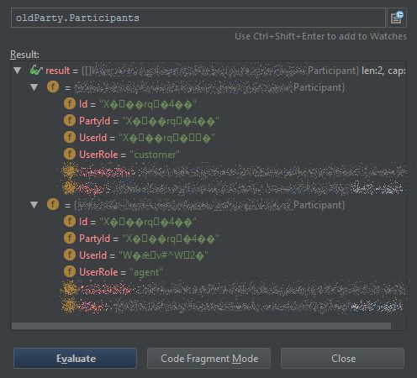Click field icon of second Participant's UserId

(70, 255)
